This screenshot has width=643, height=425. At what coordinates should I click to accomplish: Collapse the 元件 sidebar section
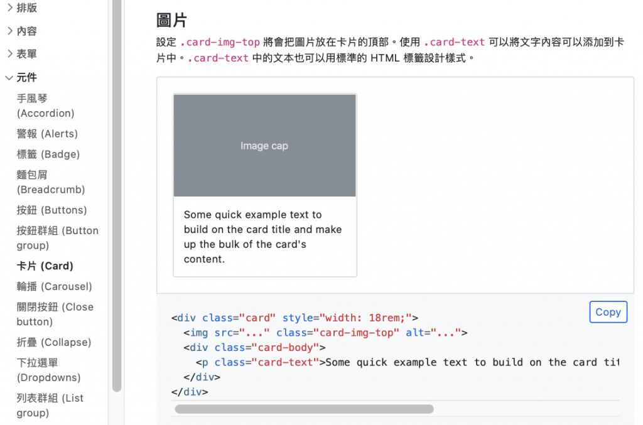(21, 77)
